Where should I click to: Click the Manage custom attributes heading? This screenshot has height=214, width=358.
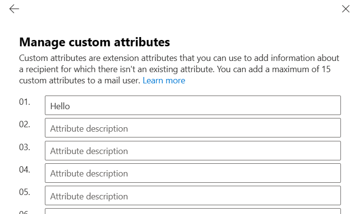click(94, 41)
